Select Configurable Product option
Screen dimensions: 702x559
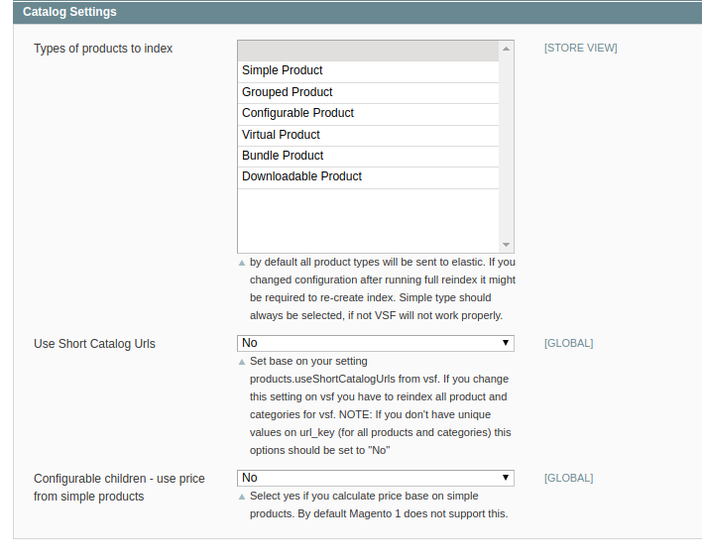[368, 113]
